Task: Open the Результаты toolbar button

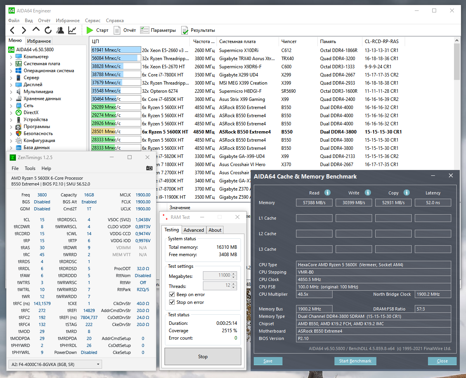Action: [x=198, y=30]
